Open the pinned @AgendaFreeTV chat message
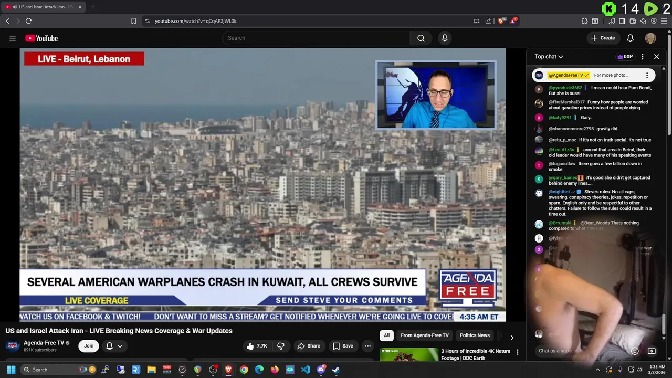The image size is (672, 378). tap(592, 75)
